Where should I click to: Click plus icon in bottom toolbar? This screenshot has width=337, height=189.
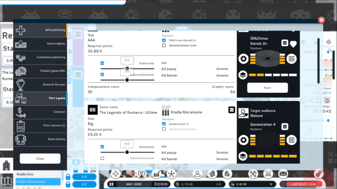tap(115, 174)
